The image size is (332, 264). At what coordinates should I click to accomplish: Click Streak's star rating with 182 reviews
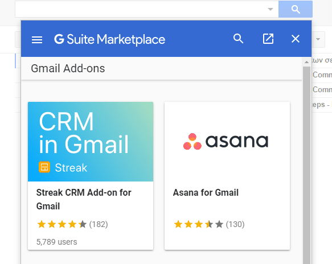click(72, 224)
